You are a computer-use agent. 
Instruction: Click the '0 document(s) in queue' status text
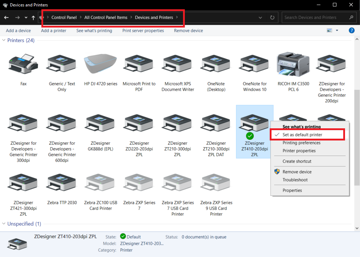(x=204, y=237)
